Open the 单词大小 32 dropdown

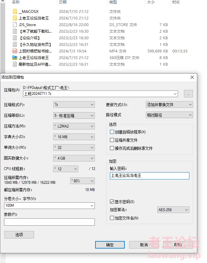click(x=74, y=148)
